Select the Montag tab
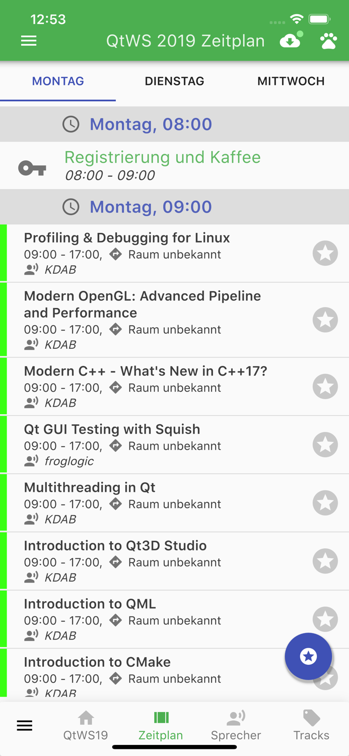Screen dimensions: 349x756 pos(58,81)
